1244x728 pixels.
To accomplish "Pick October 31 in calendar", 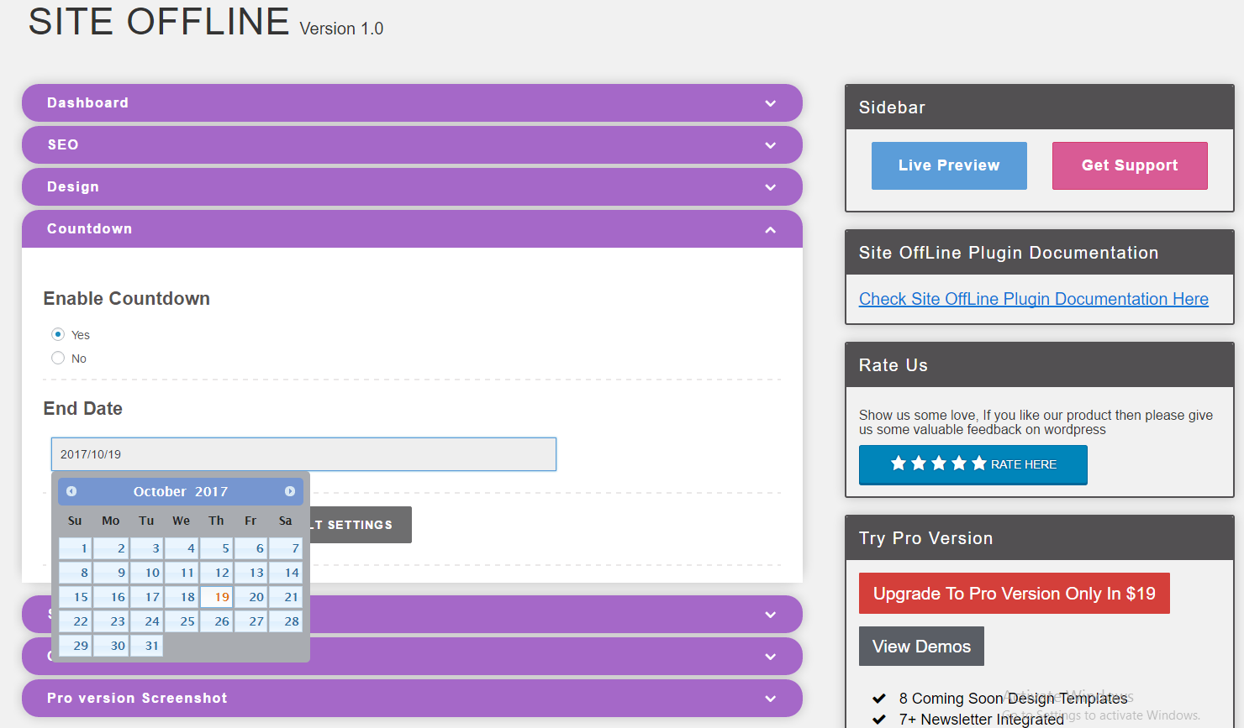I will pyautogui.click(x=146, y=646).
